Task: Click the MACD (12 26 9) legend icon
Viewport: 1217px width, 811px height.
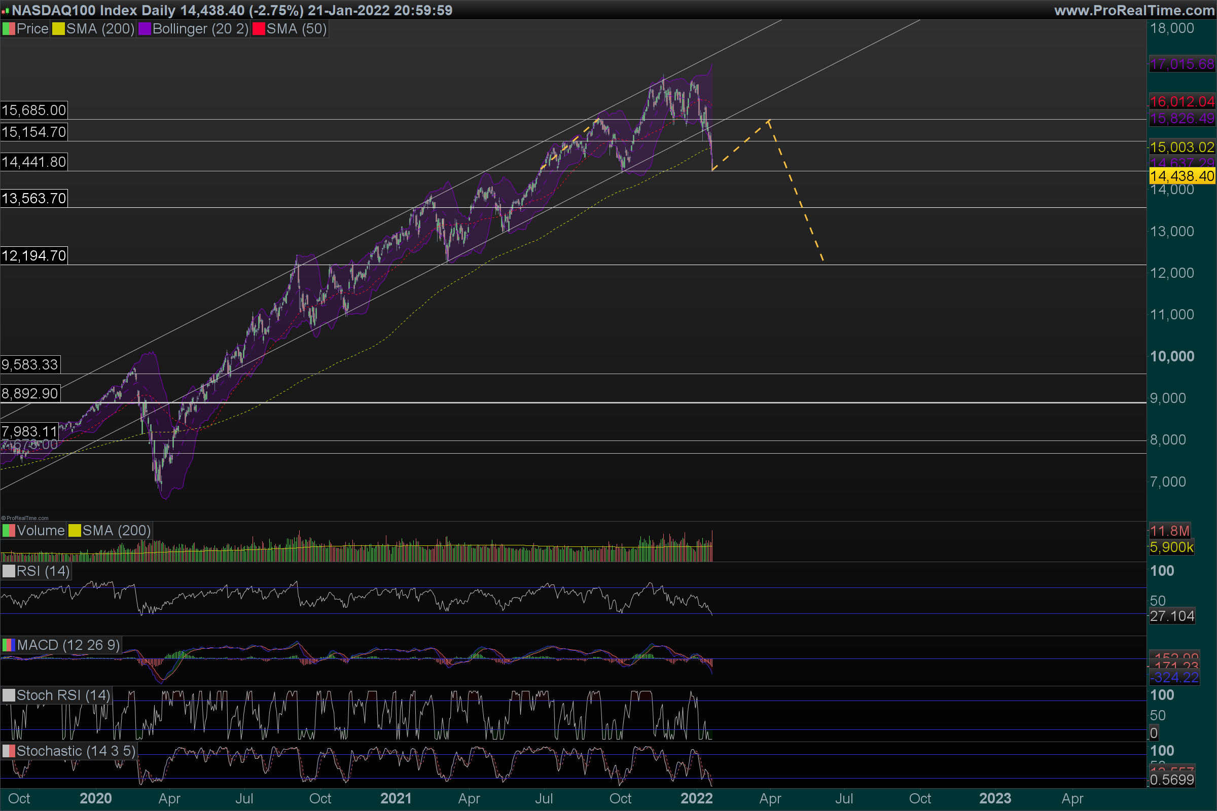Action: (8, 645)
